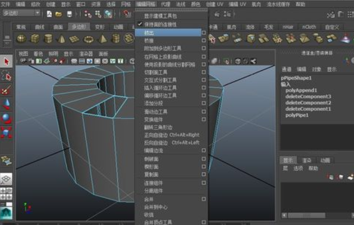This screenshot has height=225, width=354.
Task: Create a polygon plane from shelf
Action: 75,38
